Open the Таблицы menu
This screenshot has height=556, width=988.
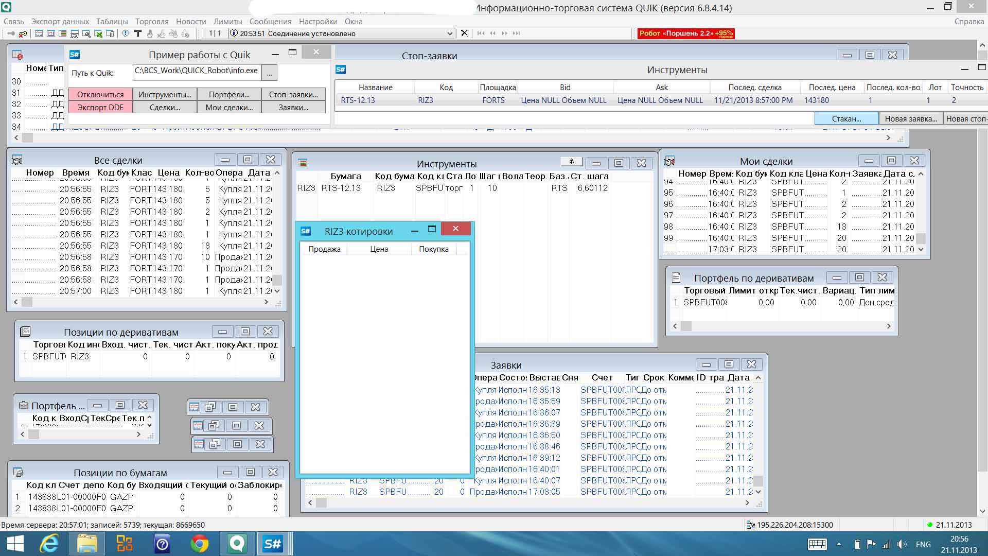pos(112,22)
